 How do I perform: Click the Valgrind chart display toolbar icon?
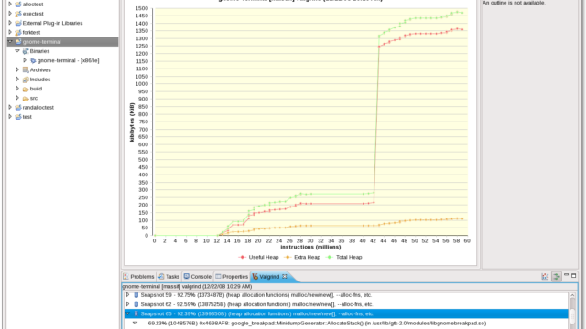tap(546, 276)
